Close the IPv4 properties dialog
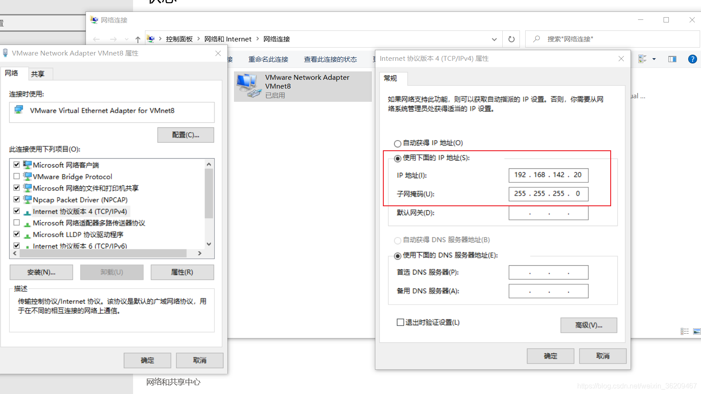701x394 pixels. tap(621, 59)
